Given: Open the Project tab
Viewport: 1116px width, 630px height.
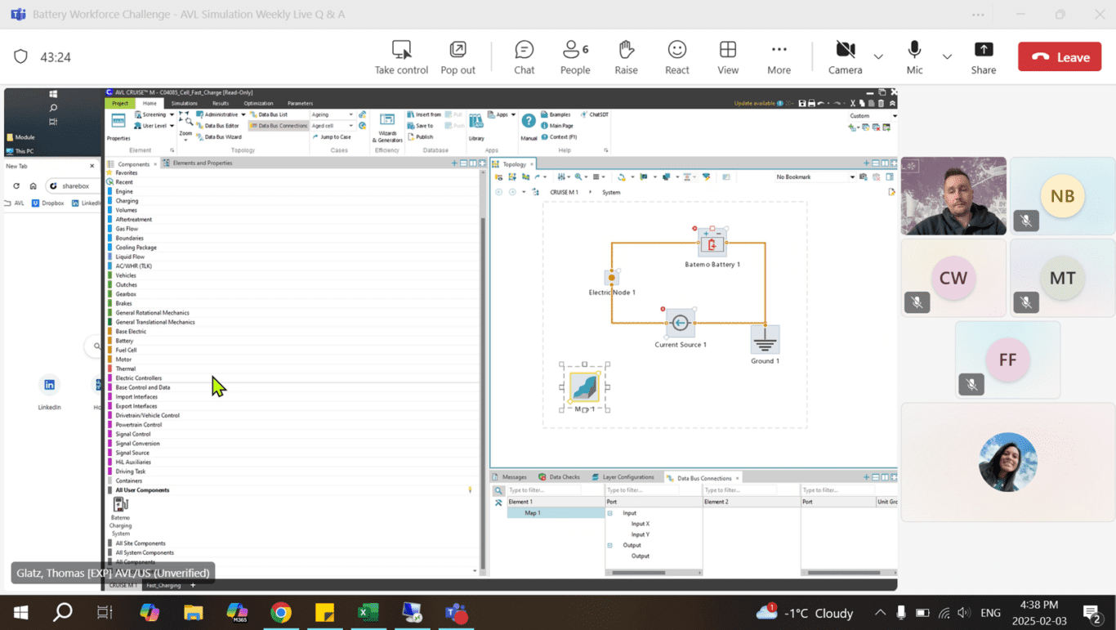Looking at the screenshot, I should pyautogui.click(x=119, y=104).
